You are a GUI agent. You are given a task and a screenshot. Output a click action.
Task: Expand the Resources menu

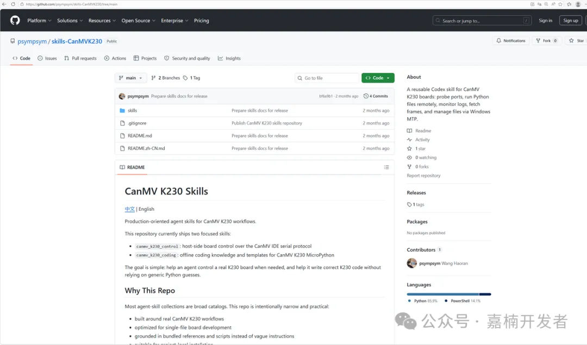[x=102, y=21]
